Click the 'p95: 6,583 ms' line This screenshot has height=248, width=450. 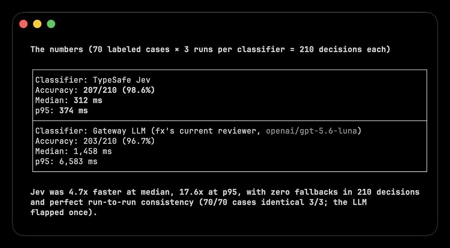tap(66, 161)
